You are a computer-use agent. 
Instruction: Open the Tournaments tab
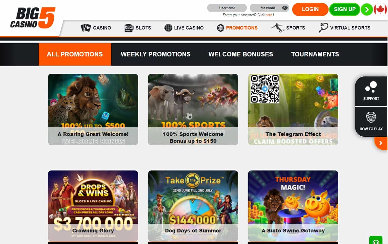(x=315, y=54)
